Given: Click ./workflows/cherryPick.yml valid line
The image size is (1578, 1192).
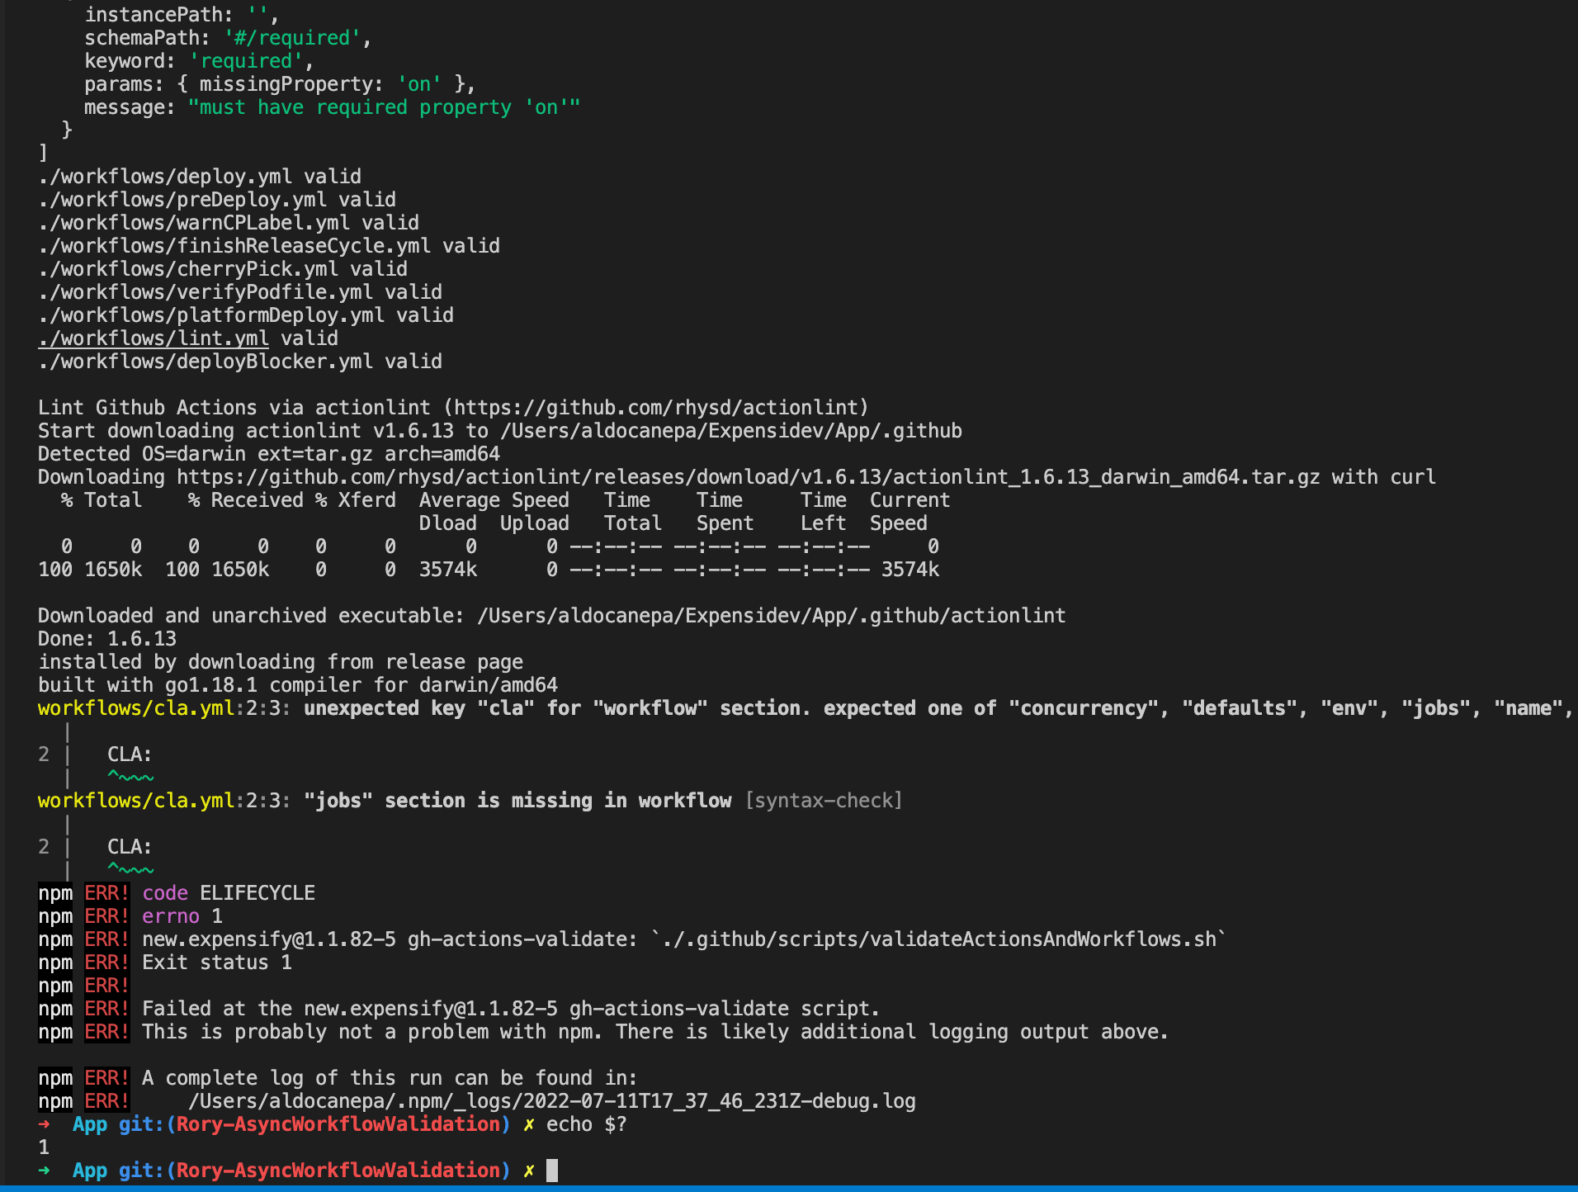Looking at the screenshot, I should [223, 269].
